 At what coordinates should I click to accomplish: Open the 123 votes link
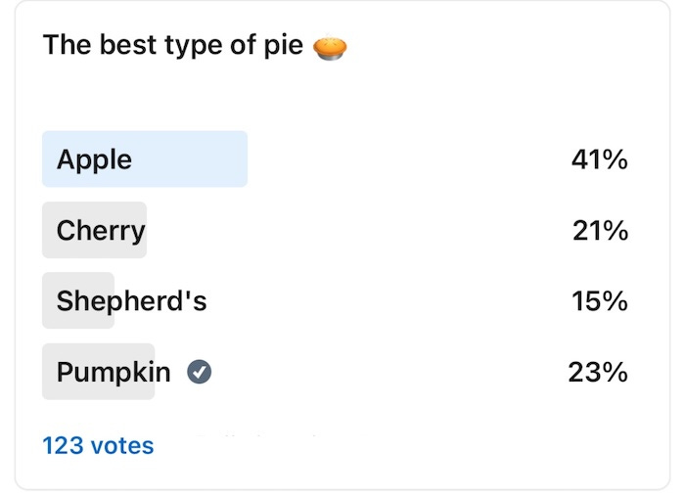tap(98, 446)
